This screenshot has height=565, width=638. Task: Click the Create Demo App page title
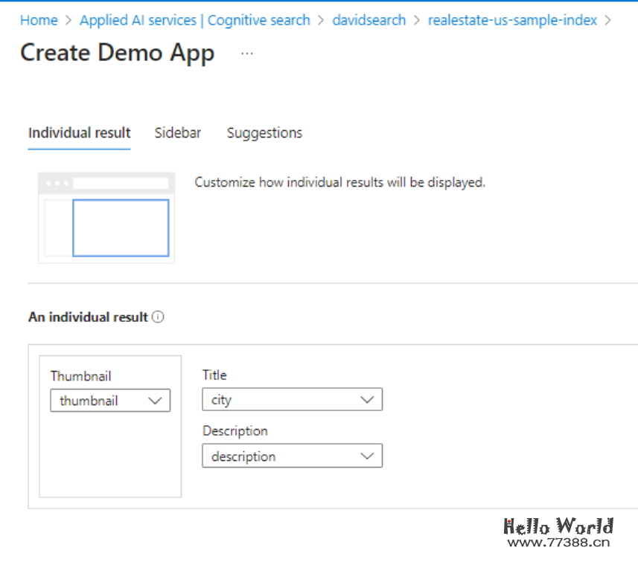117,54
